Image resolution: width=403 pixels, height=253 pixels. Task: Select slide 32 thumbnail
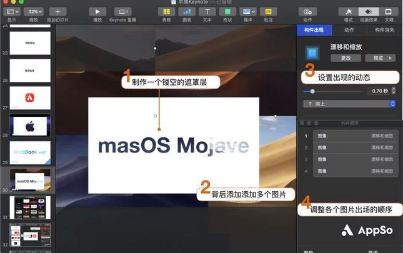click(30, 235)
